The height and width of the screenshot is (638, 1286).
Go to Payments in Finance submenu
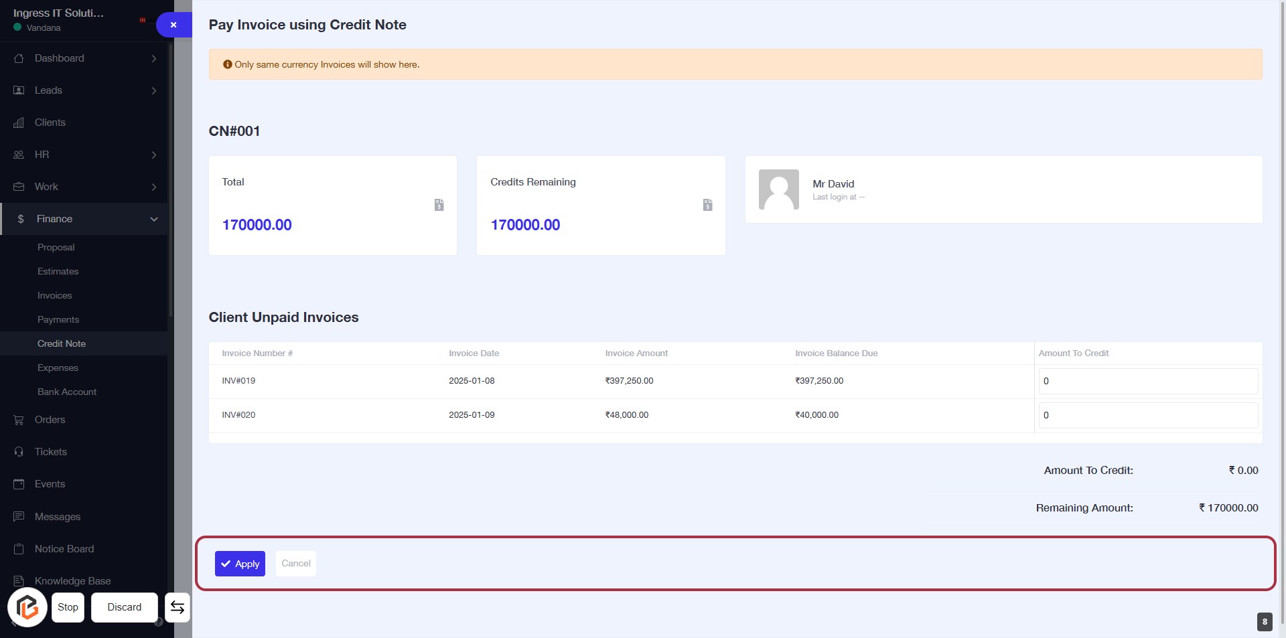point(58,319)
